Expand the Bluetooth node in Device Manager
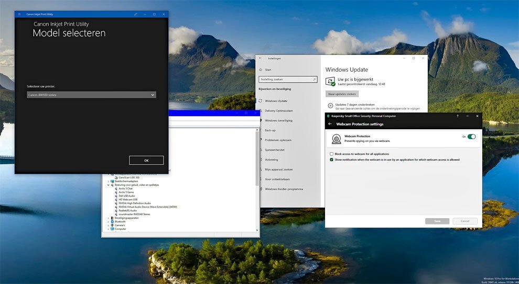Screen dimensions: 519x284 coord(108,222)
